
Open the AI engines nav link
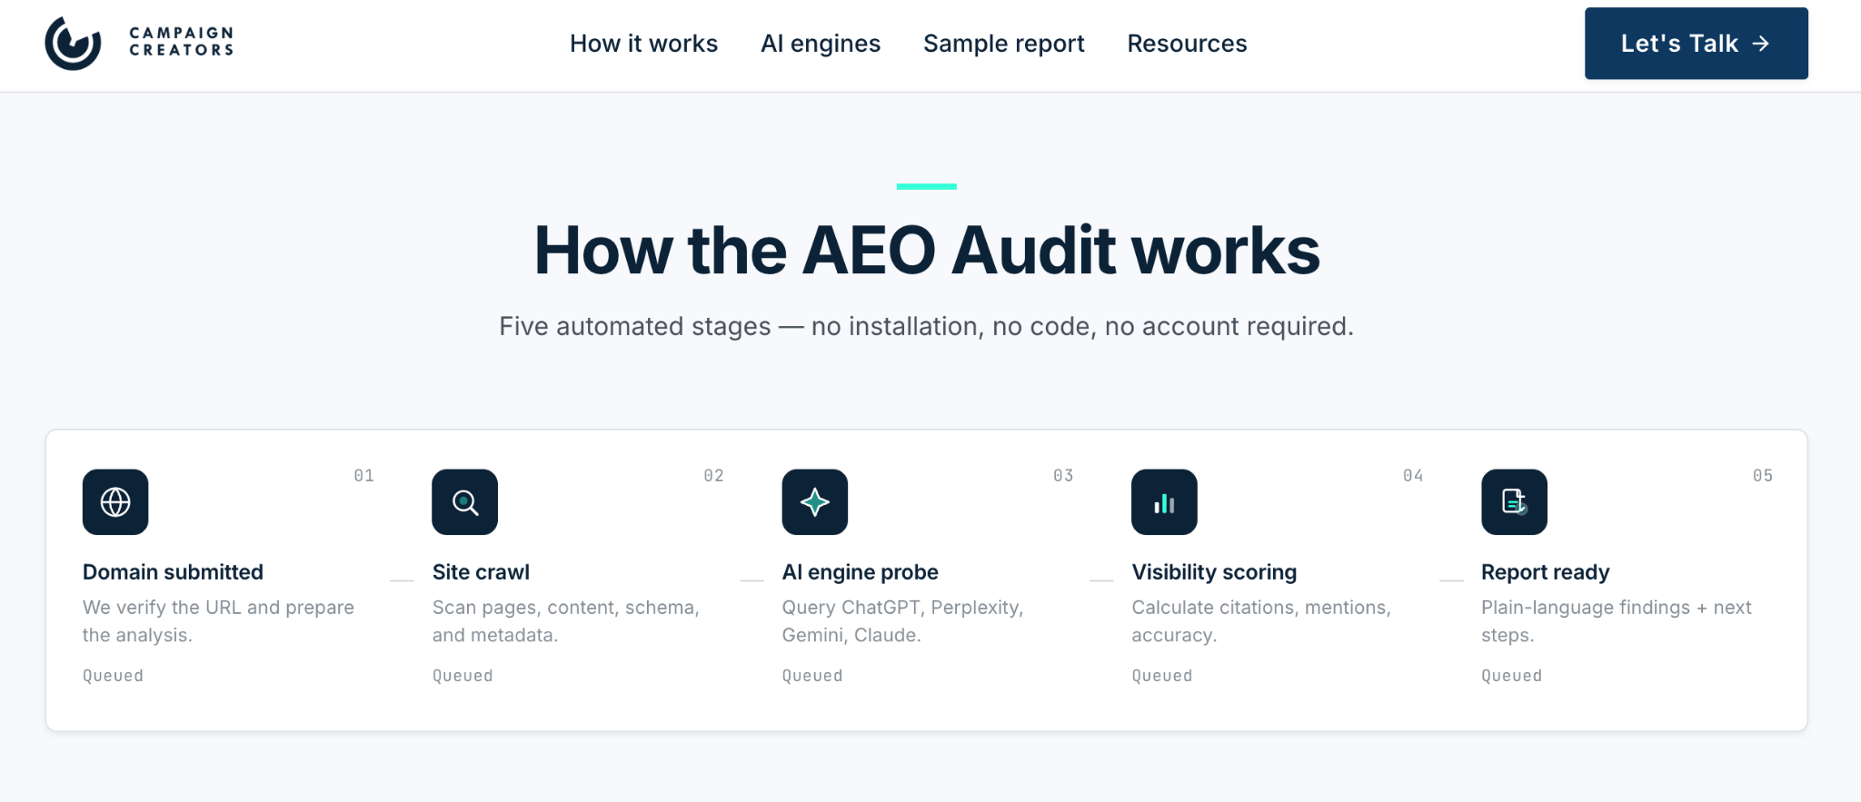pos(821,44)
